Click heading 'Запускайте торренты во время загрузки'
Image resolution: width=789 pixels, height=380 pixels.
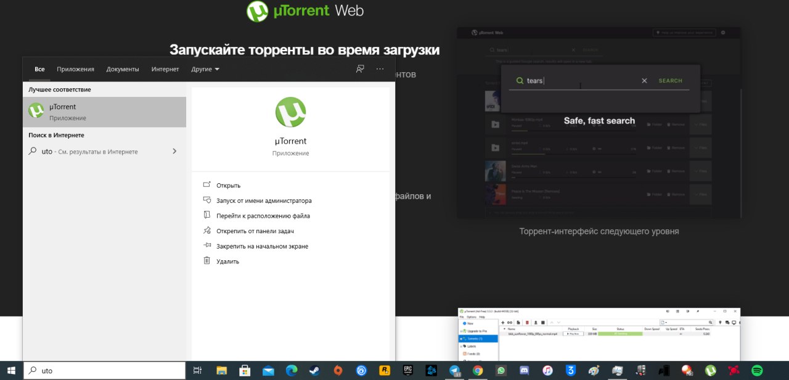point(305,49)
